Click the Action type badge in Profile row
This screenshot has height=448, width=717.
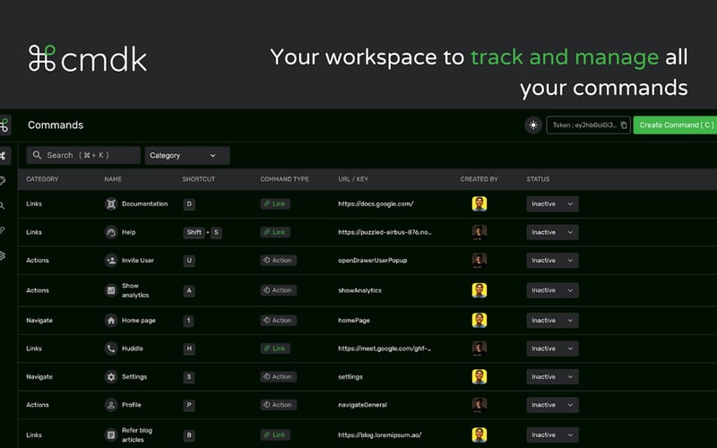pos(278,405)
